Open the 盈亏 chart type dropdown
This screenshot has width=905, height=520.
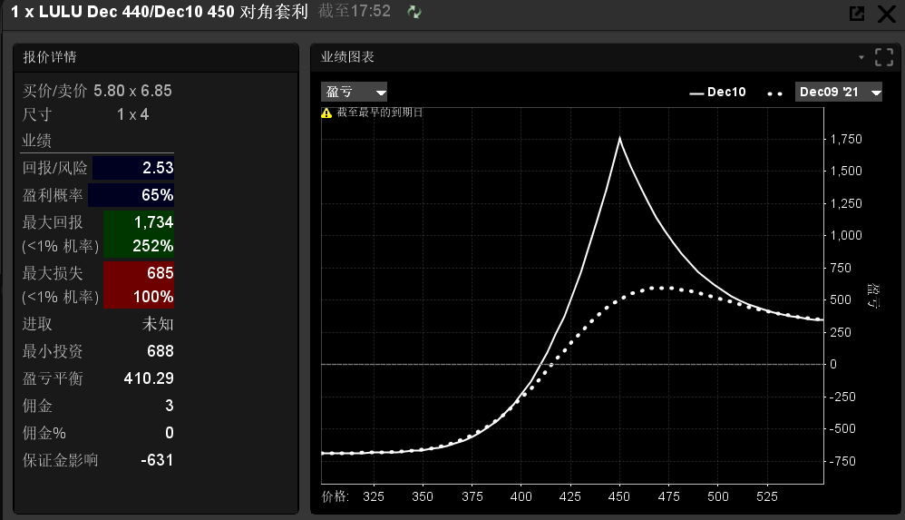point(354,92)
